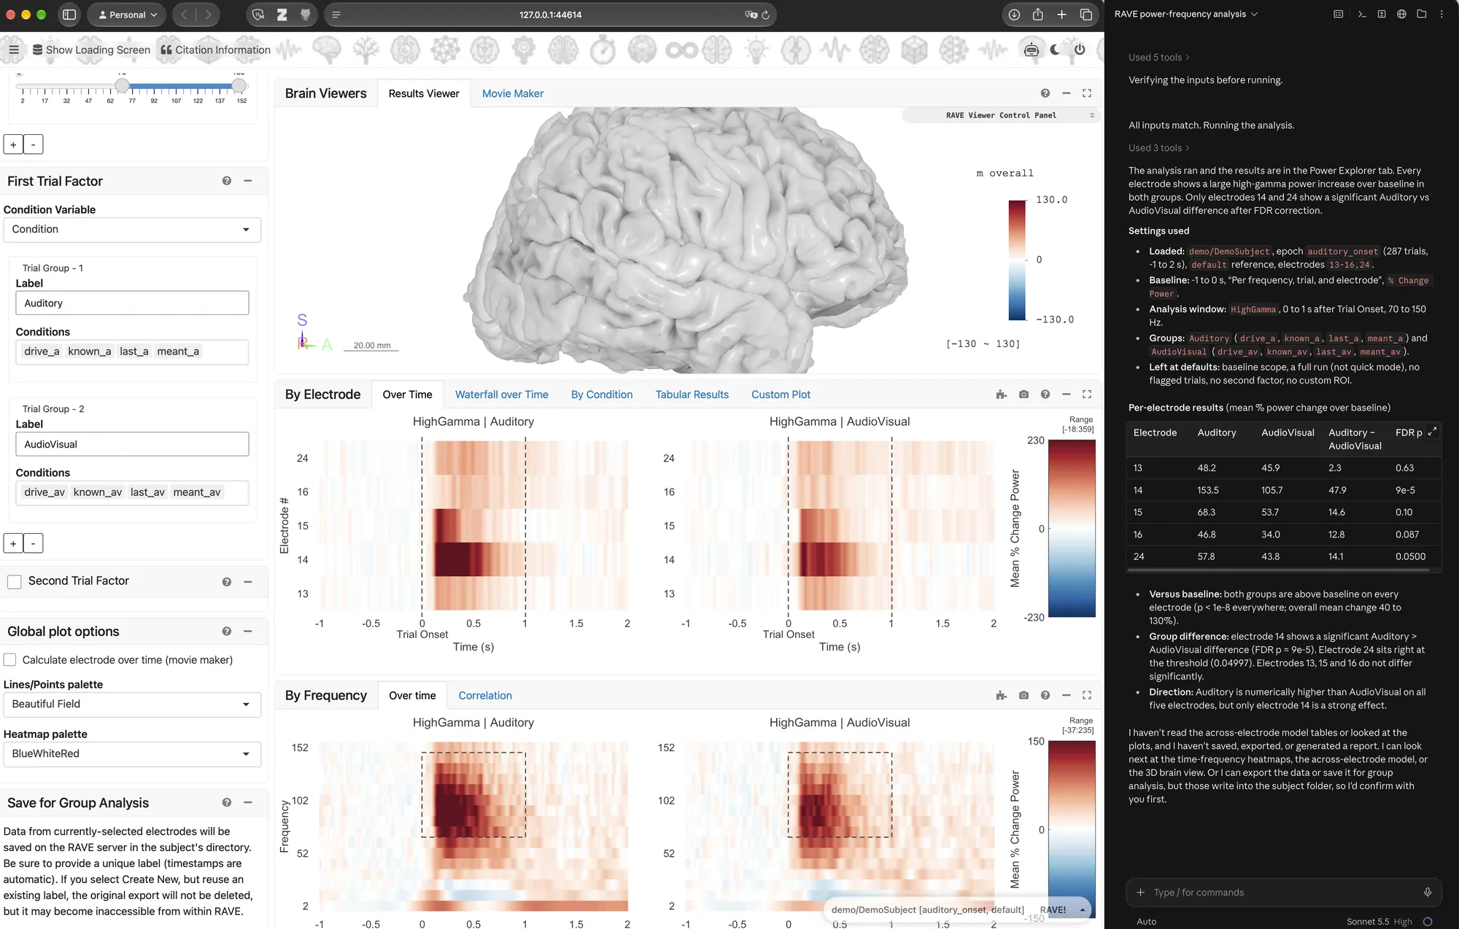Open the chatbot robot icon in RAVE header
1459x929 pixels.
1031,50
